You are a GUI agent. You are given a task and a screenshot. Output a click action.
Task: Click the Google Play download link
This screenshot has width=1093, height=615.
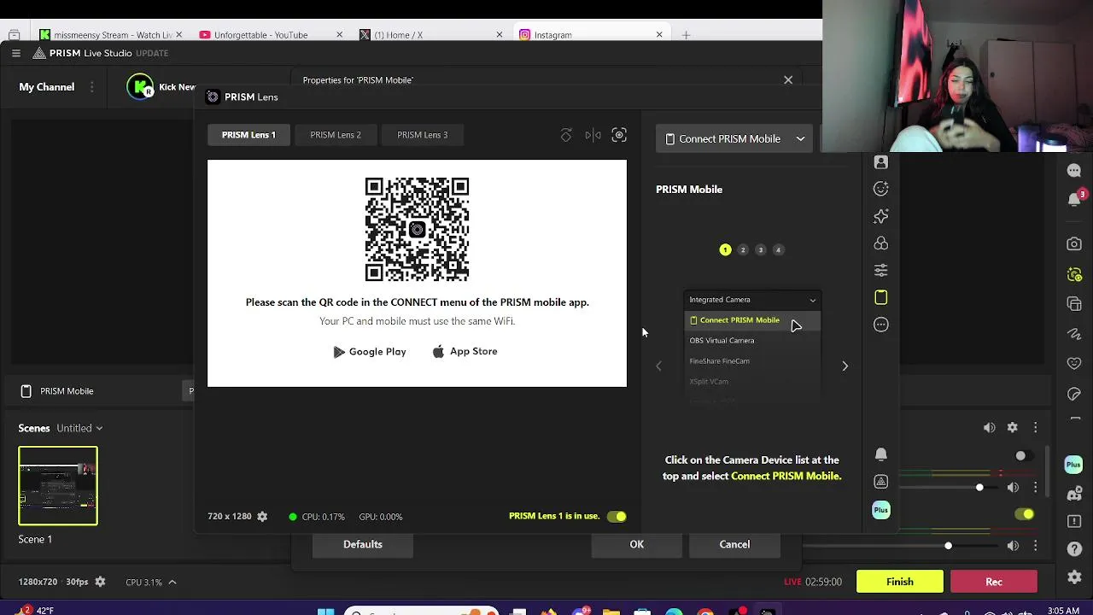[x=370, y=352]
